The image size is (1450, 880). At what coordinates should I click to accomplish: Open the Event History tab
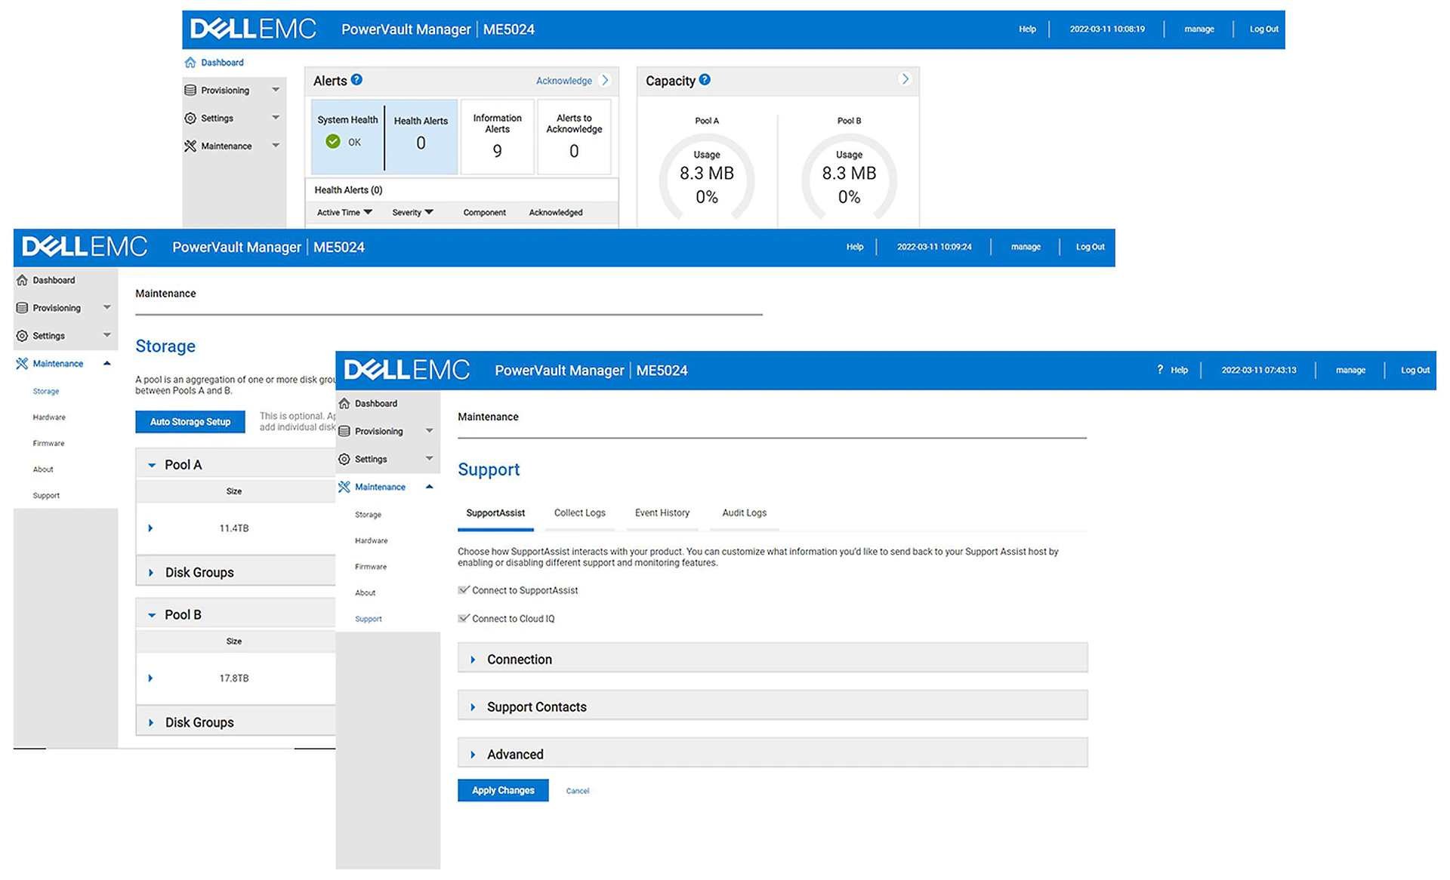coord(662,512)
